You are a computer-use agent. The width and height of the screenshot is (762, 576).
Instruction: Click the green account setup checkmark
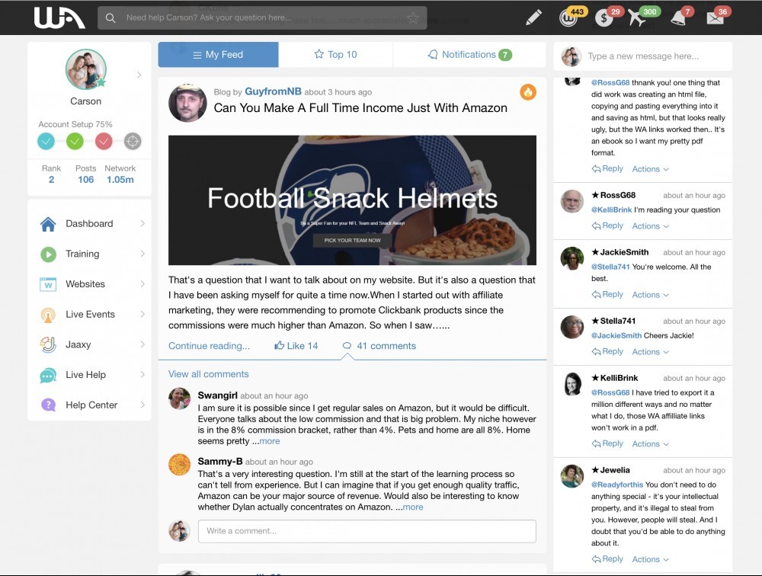[75, 142]
